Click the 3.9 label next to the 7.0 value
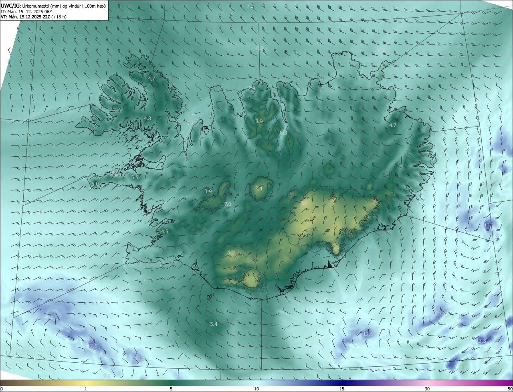 (x=208, y=191)
